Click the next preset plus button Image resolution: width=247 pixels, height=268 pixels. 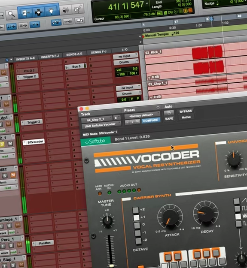pos(132,122)
